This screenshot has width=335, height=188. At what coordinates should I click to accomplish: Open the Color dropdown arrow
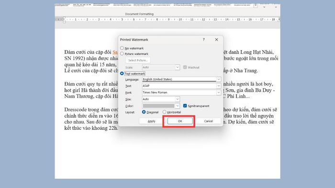pyautogui.click(x=178, y=106)
